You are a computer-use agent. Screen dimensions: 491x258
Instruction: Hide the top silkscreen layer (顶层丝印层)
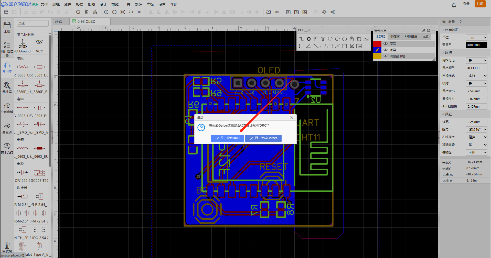386,56
